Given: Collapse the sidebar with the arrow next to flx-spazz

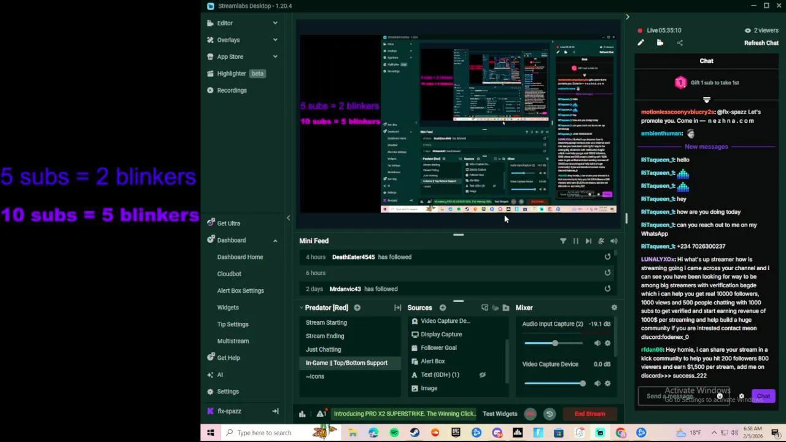Looking at the screenshot, I should tap(275, 411).
